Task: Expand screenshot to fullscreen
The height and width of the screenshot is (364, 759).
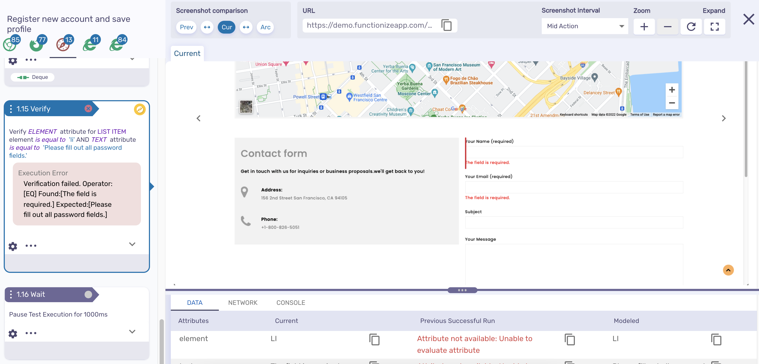Action: [714, 27]
